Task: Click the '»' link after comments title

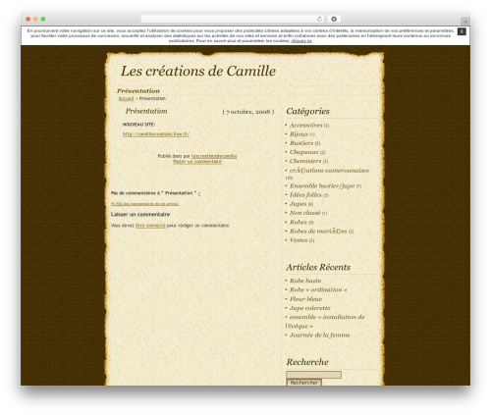Action: [199, 193]
